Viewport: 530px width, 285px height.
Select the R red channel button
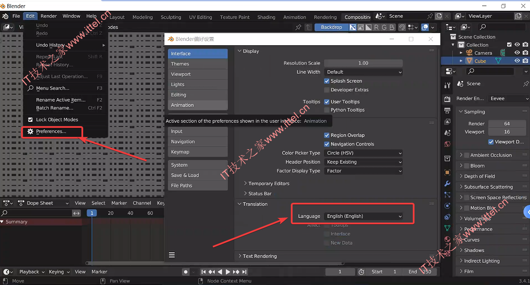376,27
